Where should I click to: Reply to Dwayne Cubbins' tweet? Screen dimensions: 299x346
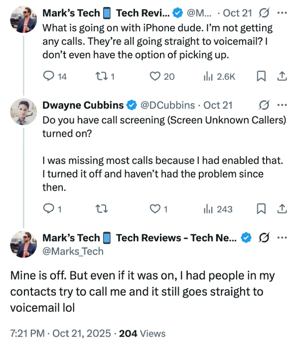(49, 209)
